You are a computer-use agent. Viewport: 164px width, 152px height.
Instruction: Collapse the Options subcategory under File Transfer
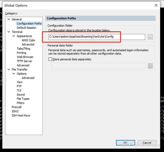pos(14,74)
